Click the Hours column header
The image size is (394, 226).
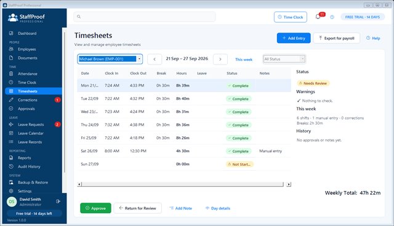[182, 73]
